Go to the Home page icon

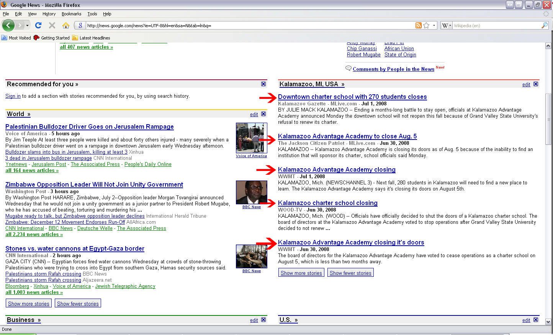tap(66, 25)
